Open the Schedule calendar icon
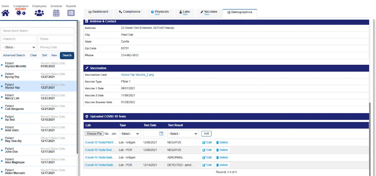This screenshot has width=376, height=176. [x=56, y=13]
